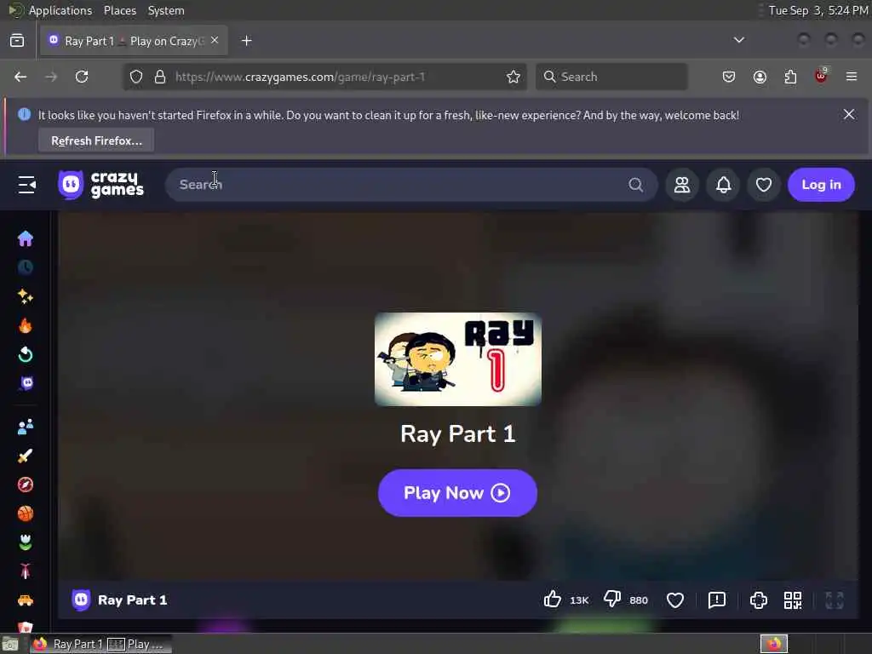
Task: Bookmark this page with the star
Action: [x=513, y=77]
